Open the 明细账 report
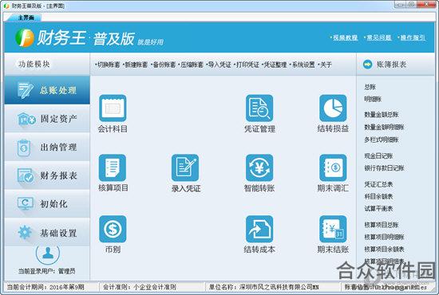The width and height of the screenshot is (439, 295). pos(373,99)
